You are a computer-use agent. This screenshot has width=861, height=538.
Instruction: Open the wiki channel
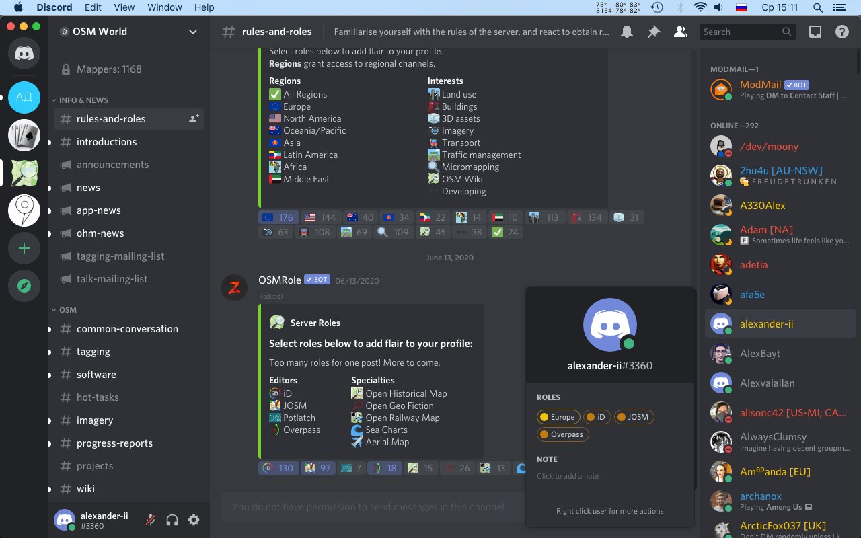pos(129,489)
